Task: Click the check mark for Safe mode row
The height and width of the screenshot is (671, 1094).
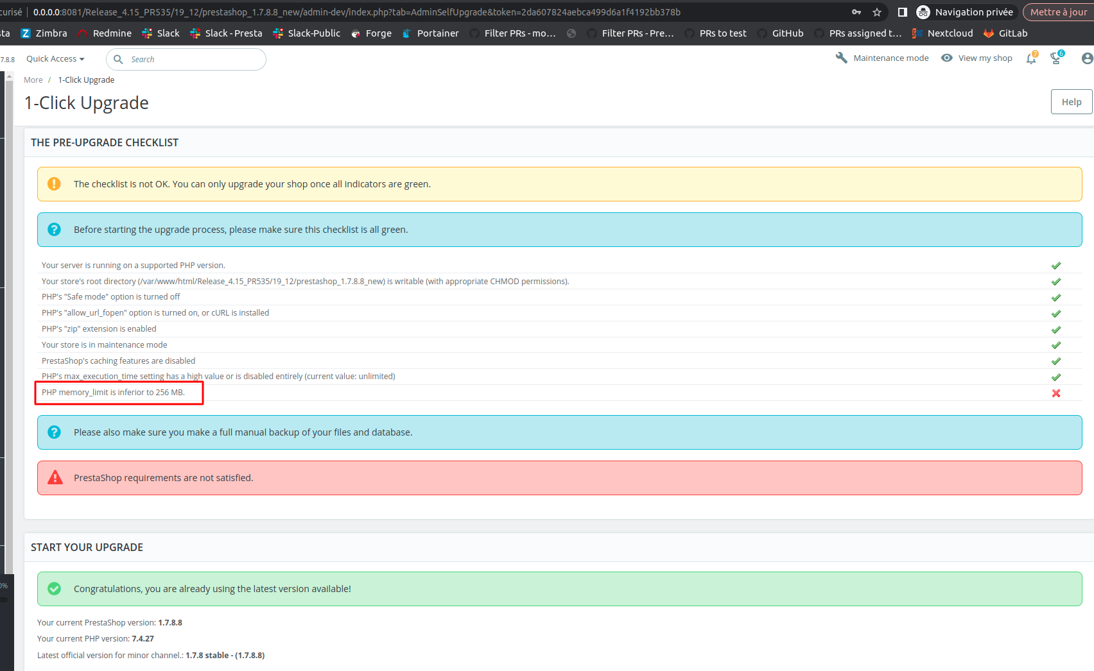Action: click(x=1056, y=298)
